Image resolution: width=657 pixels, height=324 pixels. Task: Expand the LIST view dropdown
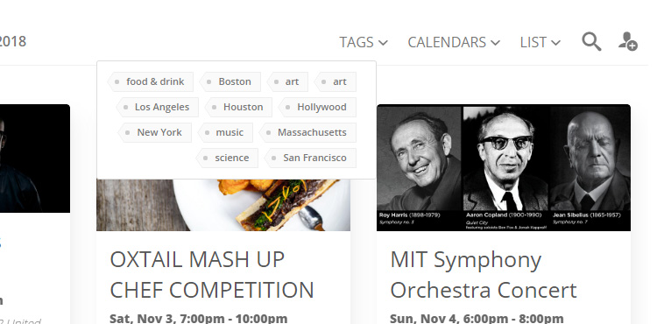(x=540, y=42)
